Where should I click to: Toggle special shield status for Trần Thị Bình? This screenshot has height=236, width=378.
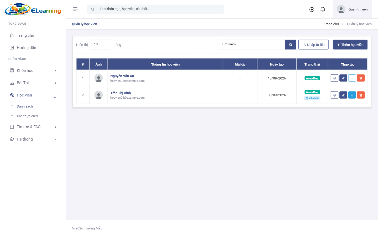(x=352, y=95)
